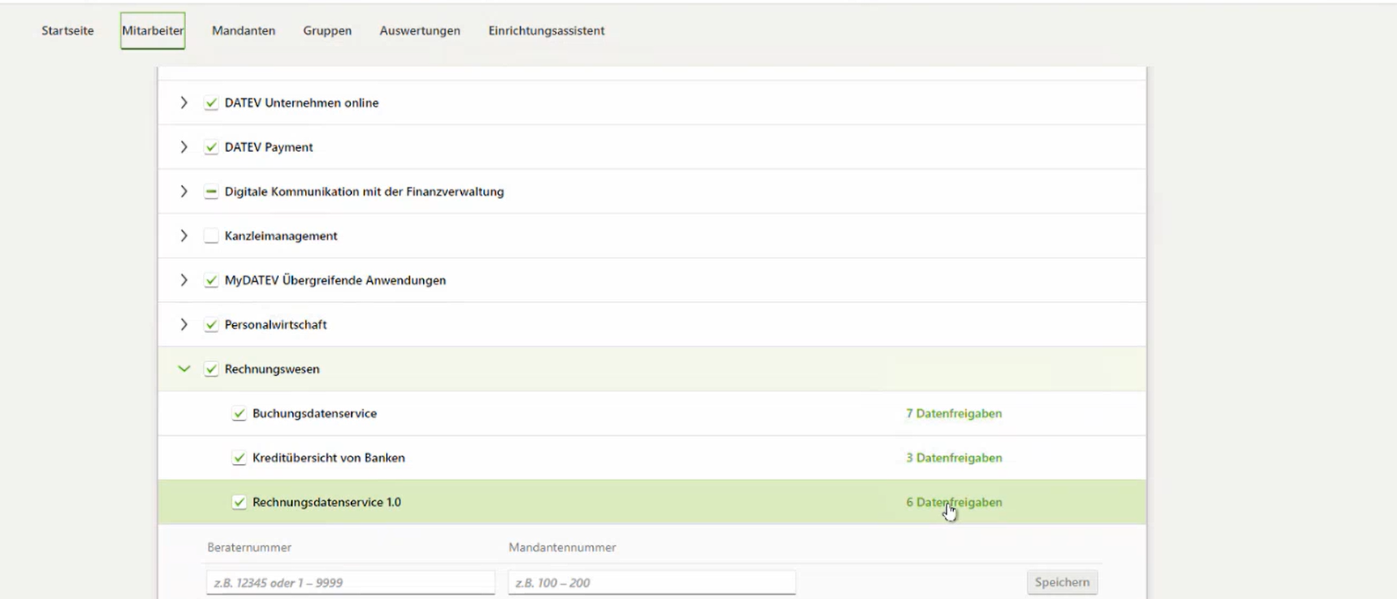Expand Digitale Kommunikation mit der Finanzverwaltung
Image resolution: width=1397 pixels, height=599 pixels.
(x=184, y=192)
